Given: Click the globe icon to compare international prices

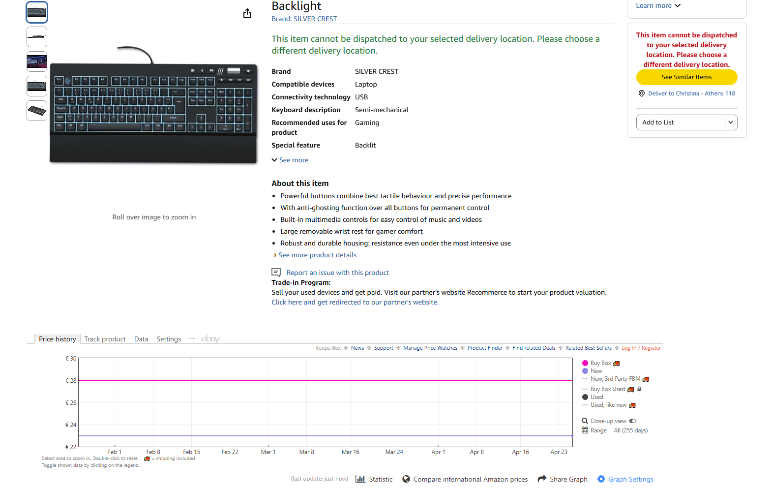Looking at the screenshot, I should tap(406, 479).
